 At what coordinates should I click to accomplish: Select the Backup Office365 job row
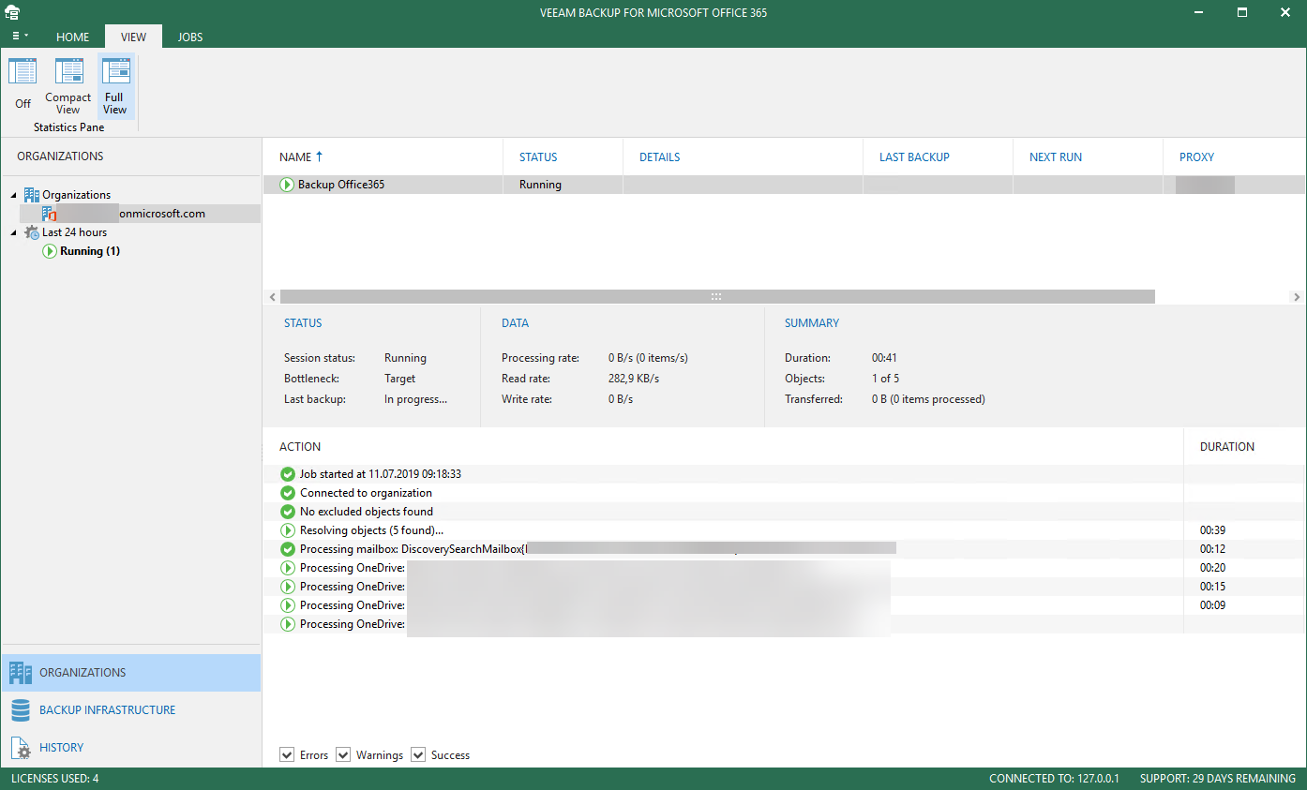click(x=784, y=185)
